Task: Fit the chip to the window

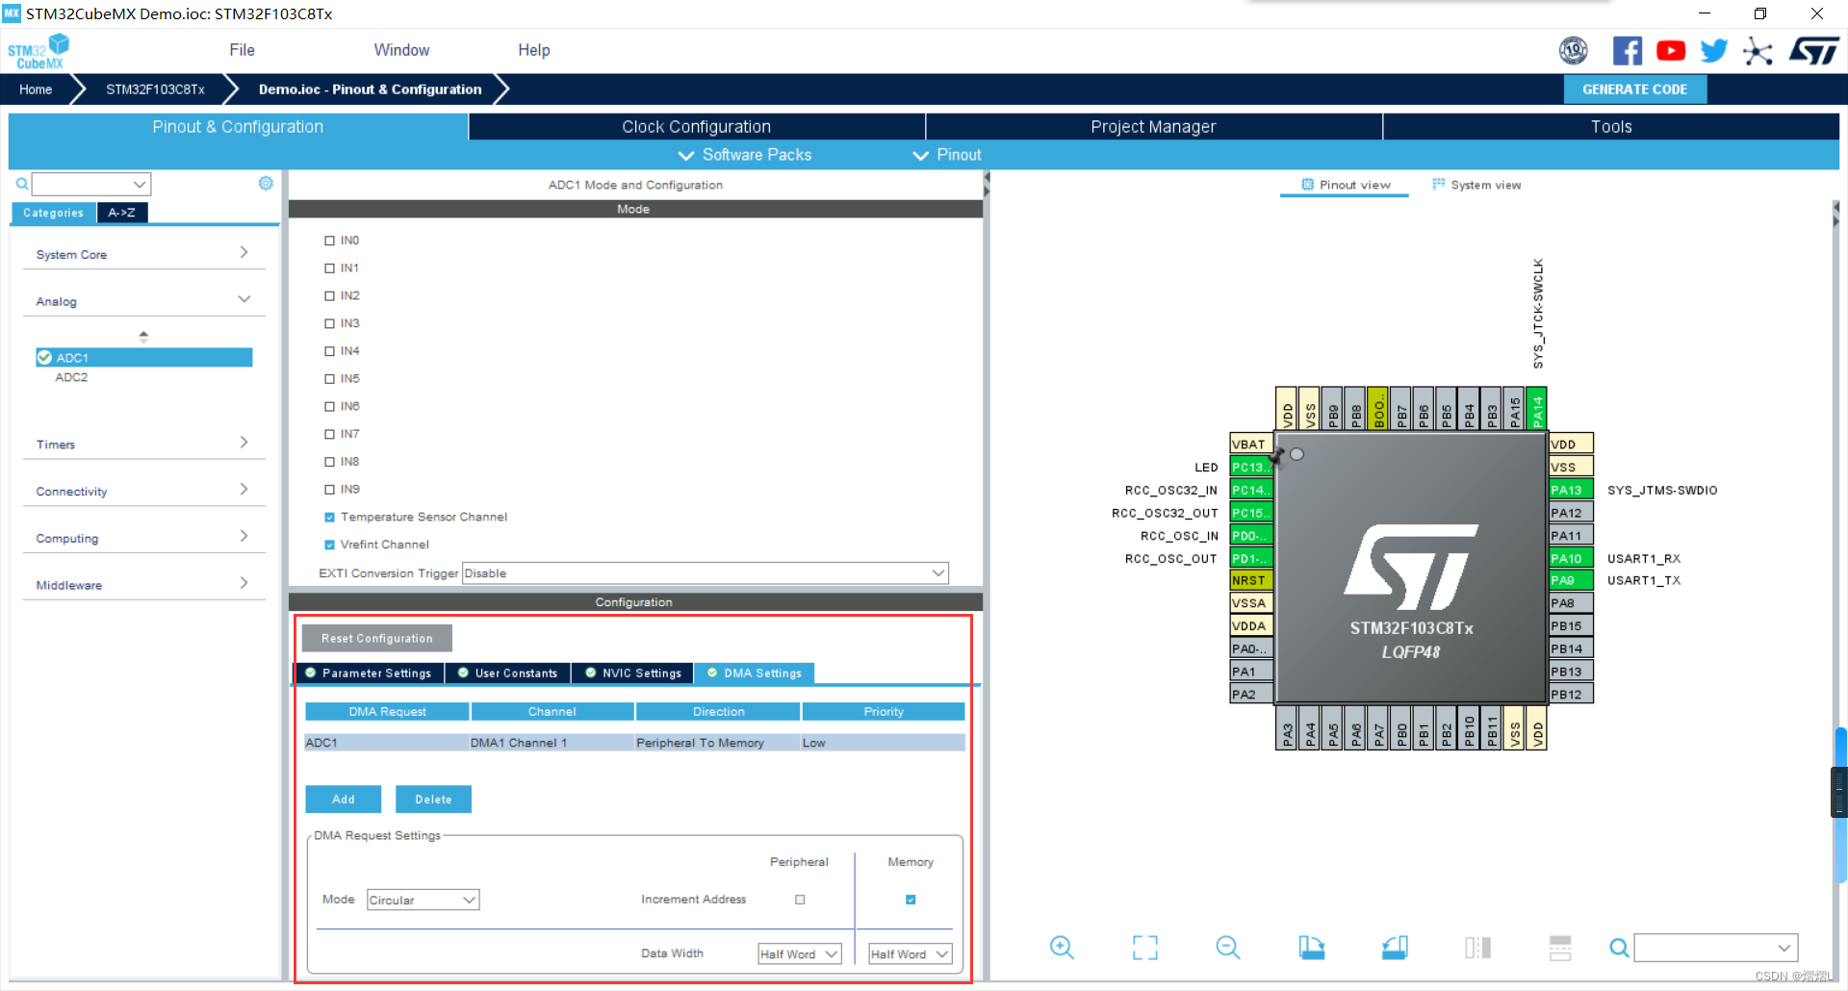Action: click(x=1145, y=948)
